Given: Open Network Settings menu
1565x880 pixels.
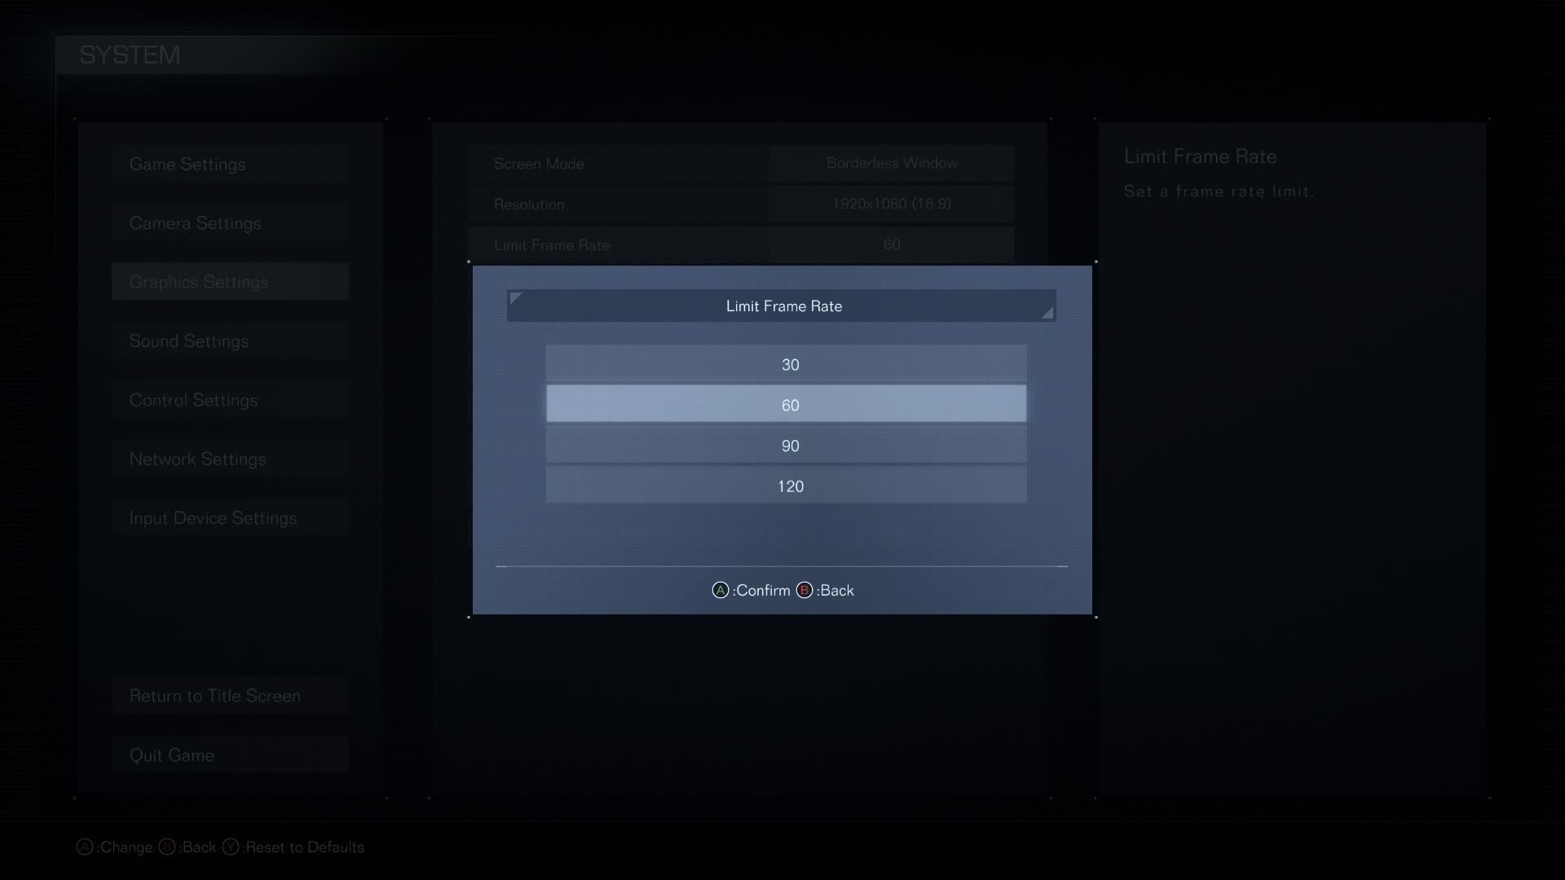Looking at the screenshot, I should pos(198,458).
